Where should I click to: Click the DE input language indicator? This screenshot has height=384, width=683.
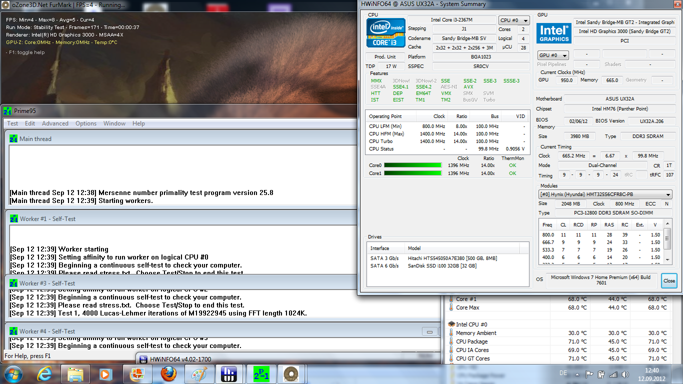pyautogui.click(x=563, y=373)
